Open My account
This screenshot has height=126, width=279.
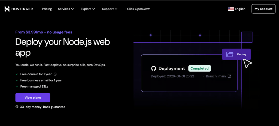click(x=263, y=9)
